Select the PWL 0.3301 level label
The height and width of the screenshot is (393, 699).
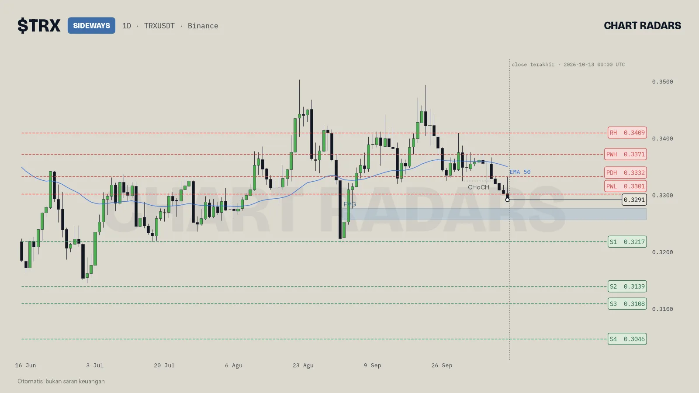click(x=625, y=186)
